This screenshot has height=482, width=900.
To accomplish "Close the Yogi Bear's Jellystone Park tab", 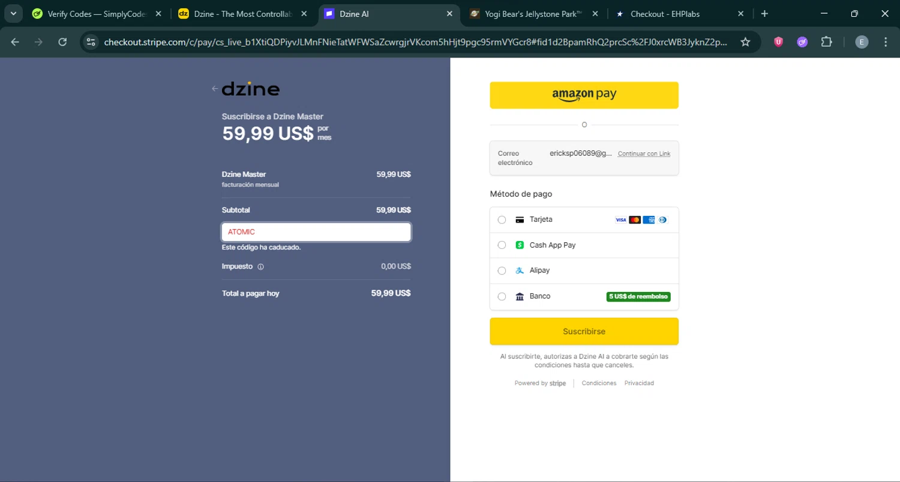I will tap(595, 14).
